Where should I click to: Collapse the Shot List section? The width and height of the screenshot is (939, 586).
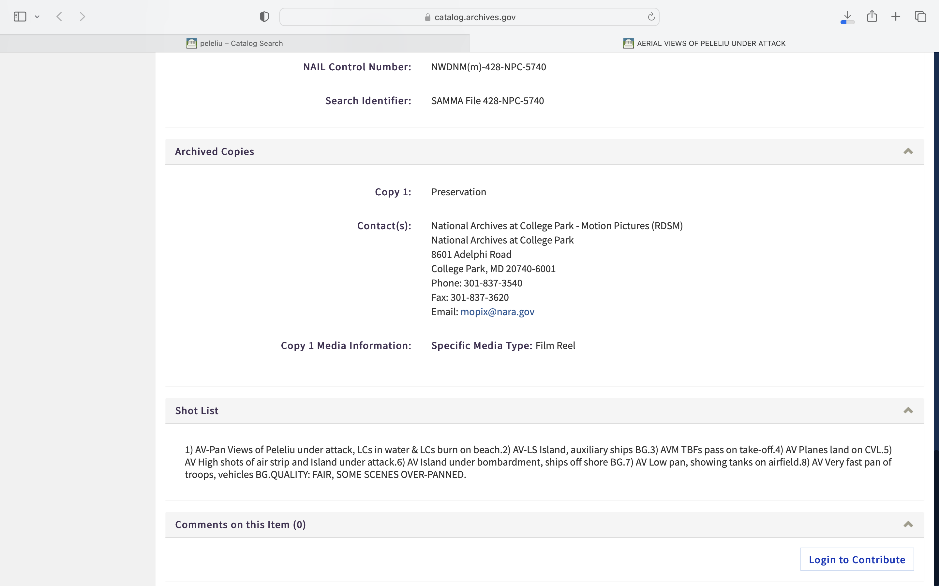(908, 411)
